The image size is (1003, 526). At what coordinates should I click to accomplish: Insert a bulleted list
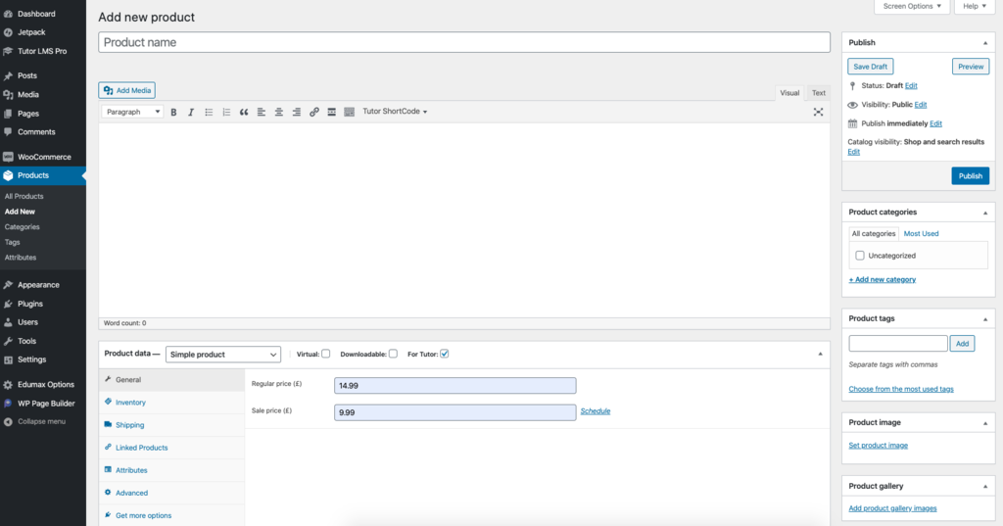pyautogui.click(x=209, y=112)
